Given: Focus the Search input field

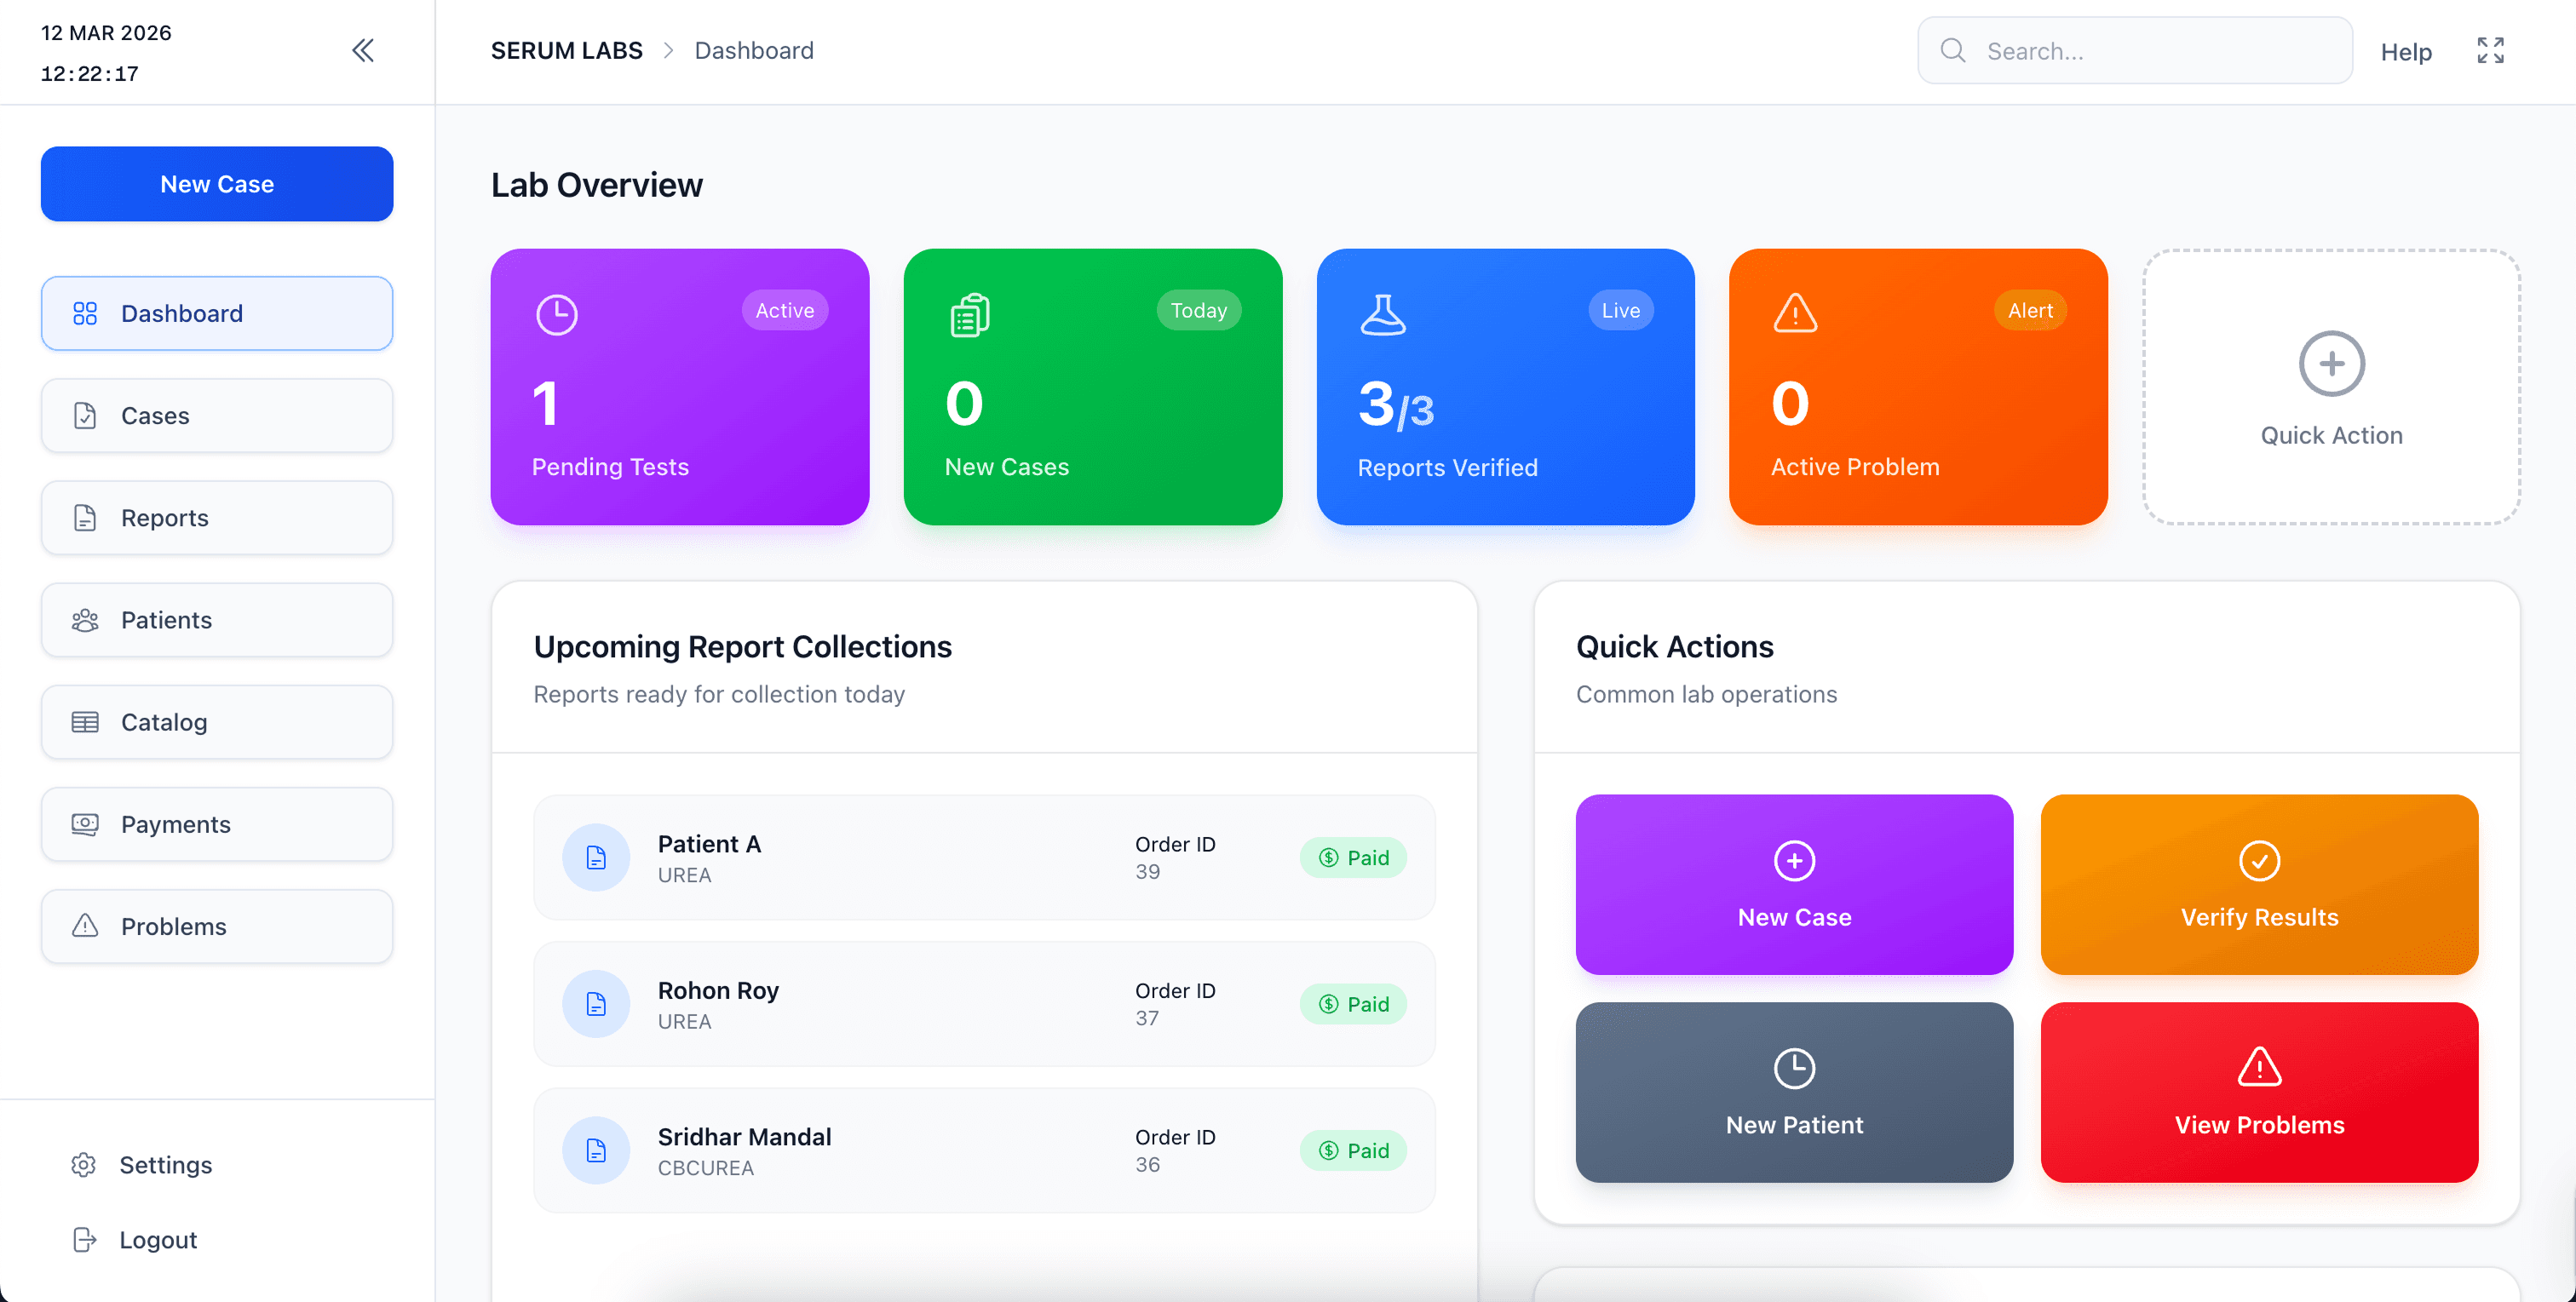Looking at the screenshot, I should tap(2150, 51).
